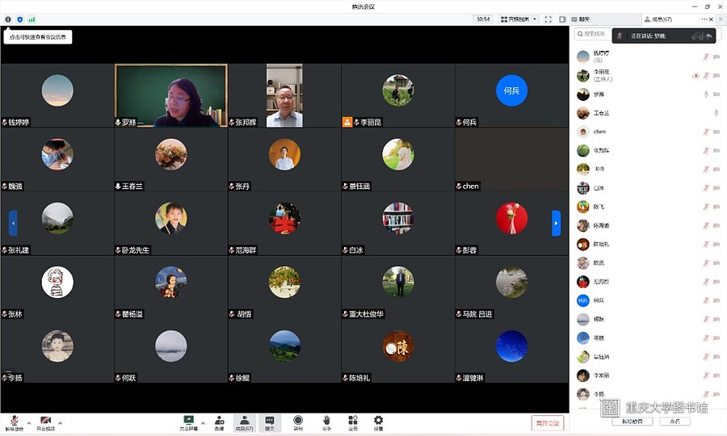Enter full screen mode icon
Image resolution: width=727 pixels, height=436 pixels.
[548, 19]
